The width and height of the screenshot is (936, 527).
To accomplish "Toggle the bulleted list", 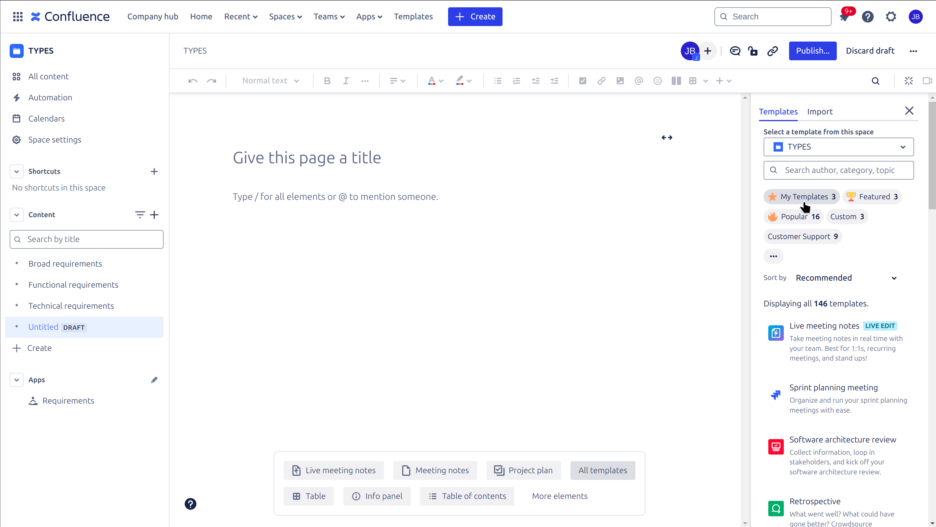I will point(498,81).
